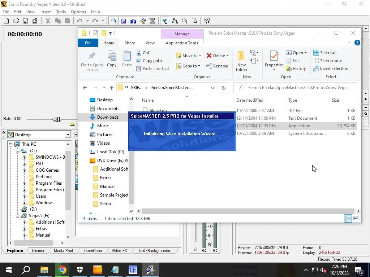Collapse the This PC tree node

(x=10, y=144)
